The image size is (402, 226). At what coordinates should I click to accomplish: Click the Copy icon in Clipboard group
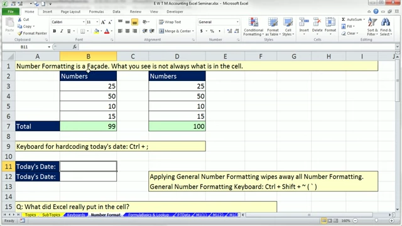[19, 26]
